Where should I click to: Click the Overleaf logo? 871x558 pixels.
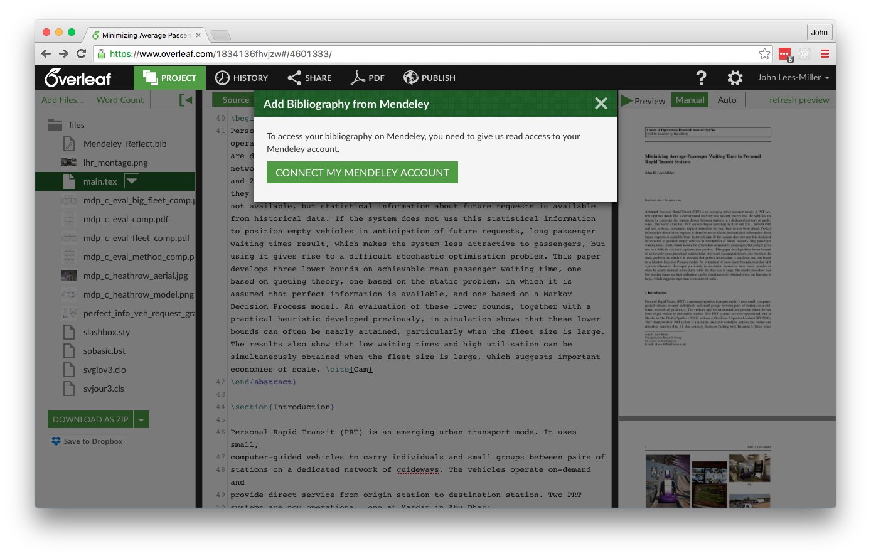coord(78,78)
